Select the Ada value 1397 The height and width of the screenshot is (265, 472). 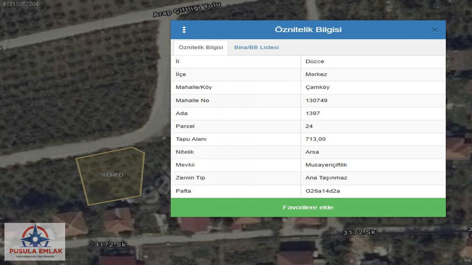tap(313, 113)
